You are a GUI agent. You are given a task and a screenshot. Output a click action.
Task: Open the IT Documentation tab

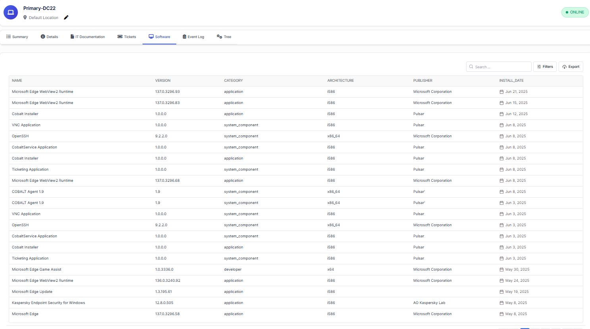point(88,37)
